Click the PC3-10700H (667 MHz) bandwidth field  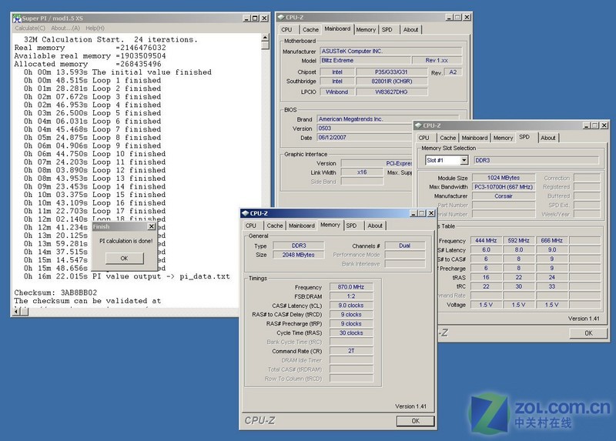[x=504, y=187]
